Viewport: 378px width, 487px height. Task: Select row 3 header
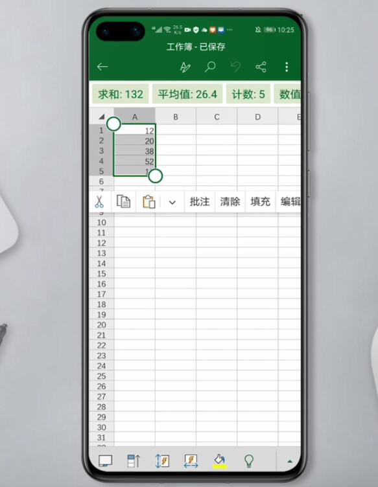click(101, 151)
